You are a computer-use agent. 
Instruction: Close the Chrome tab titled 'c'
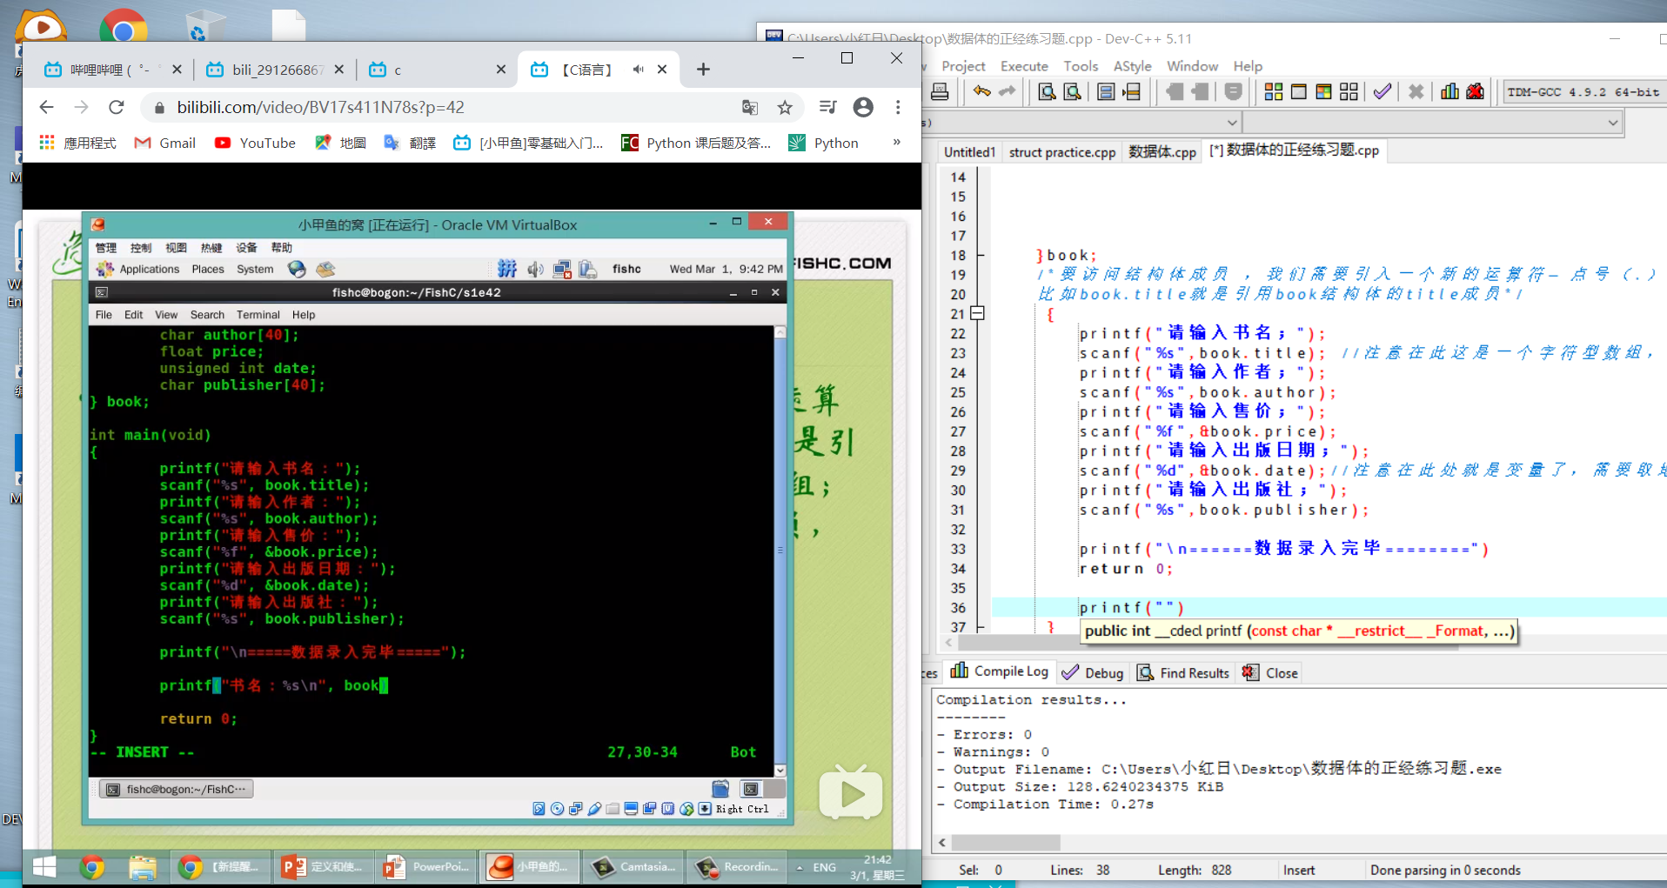coord(500,70)
